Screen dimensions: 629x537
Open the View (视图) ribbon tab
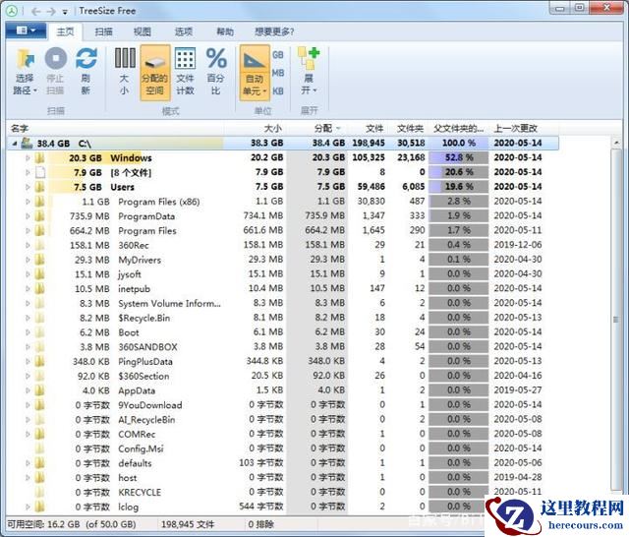[x=142, y=31]
